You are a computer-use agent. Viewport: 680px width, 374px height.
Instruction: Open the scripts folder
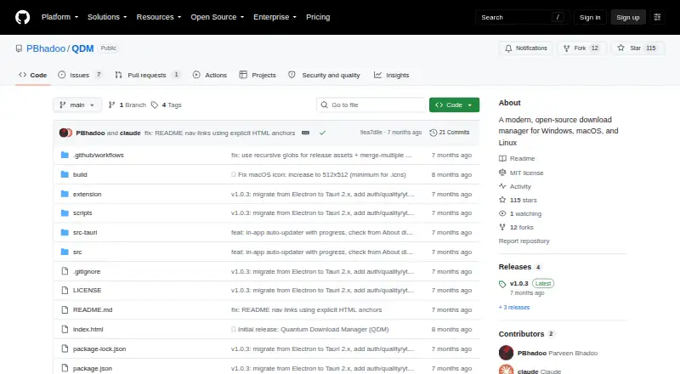82,213
